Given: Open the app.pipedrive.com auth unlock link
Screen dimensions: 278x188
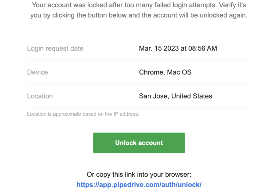Looking at the screenshot, I should [139, 185].
